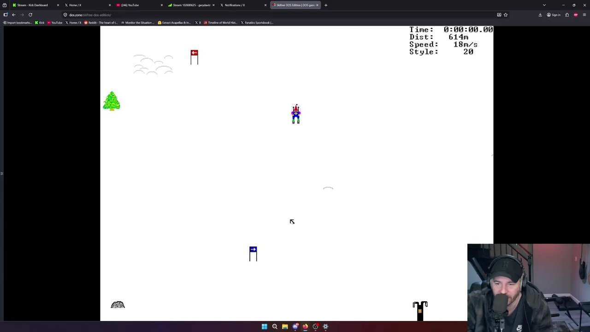Open File Explorer from taskbar
Viewport: 590px width, 332px height.
pos(285,326)
